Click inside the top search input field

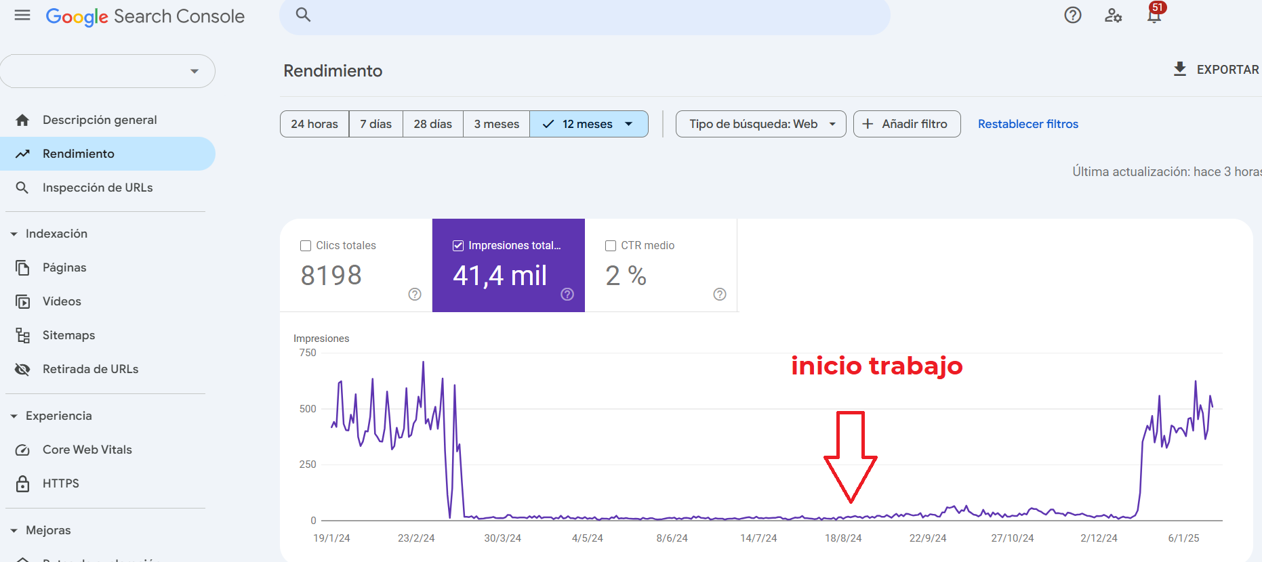584,15
